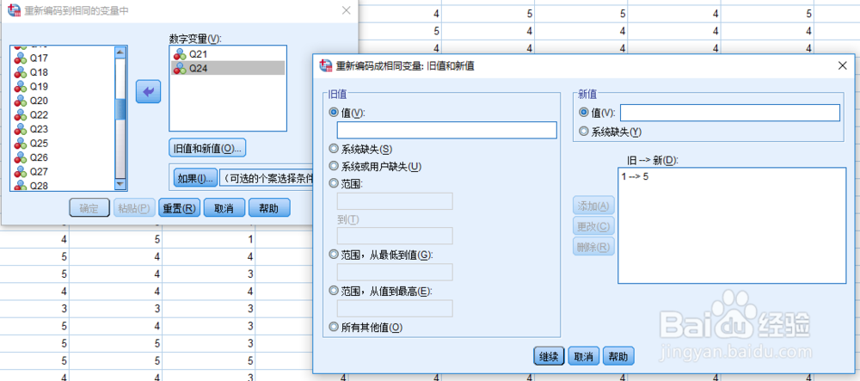Click the blue arrow move-variable button
The image size is (860, 381).
coord(148,91)
